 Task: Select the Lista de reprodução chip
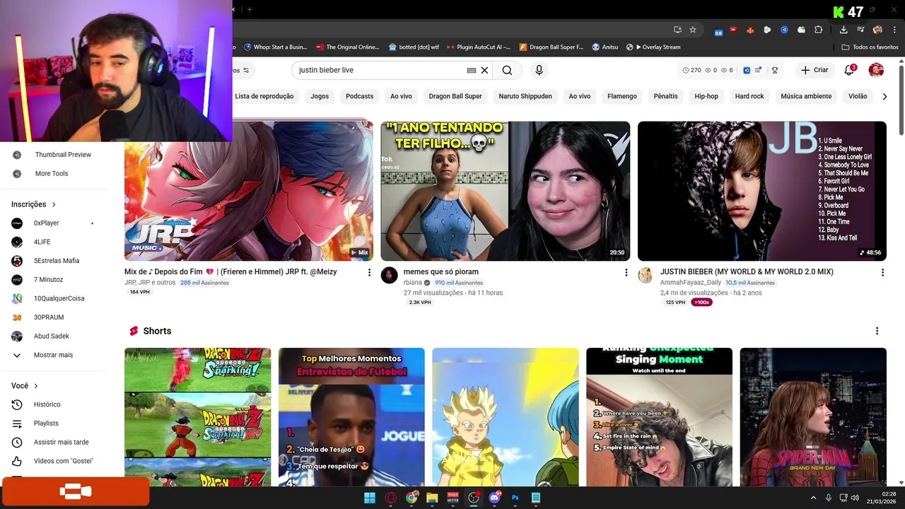tap(264, 96)
